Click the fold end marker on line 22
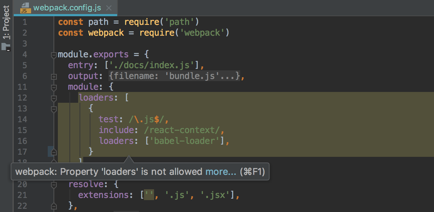This screenshot has width=434, height=212. pyautogui.click(x=54, y=206)
